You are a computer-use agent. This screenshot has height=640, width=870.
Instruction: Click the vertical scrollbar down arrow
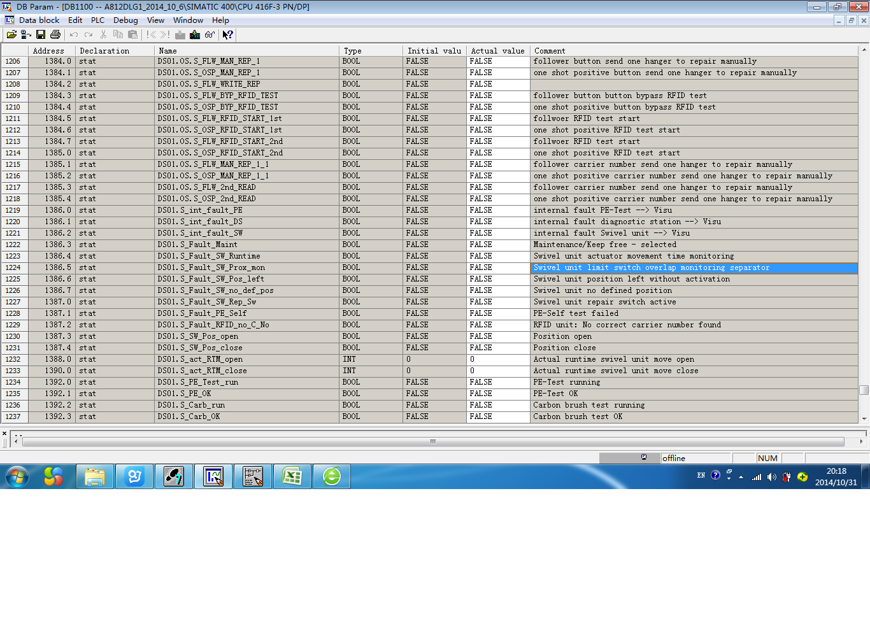tap(864, 418)
